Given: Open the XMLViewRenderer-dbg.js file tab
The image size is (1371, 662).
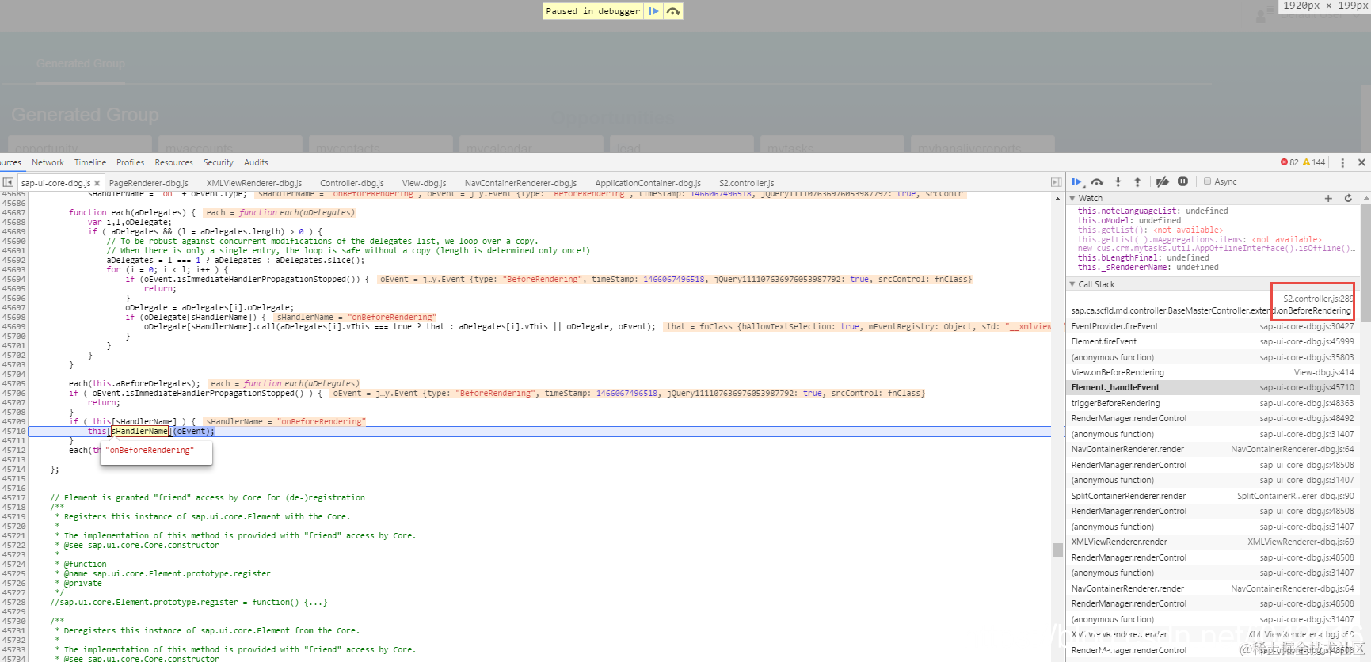Looking at the screenshot, I should [x=254, y=183].
